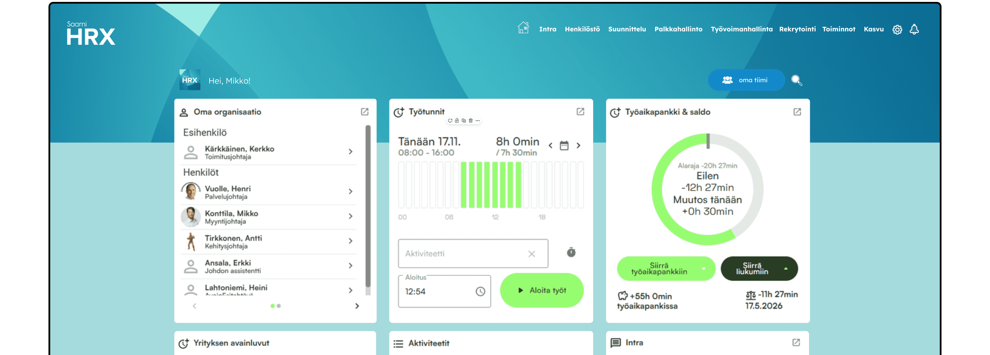The image size is (990, 355).
Task: Switch to second page dot in organisation widget
Action: (279, 306)
